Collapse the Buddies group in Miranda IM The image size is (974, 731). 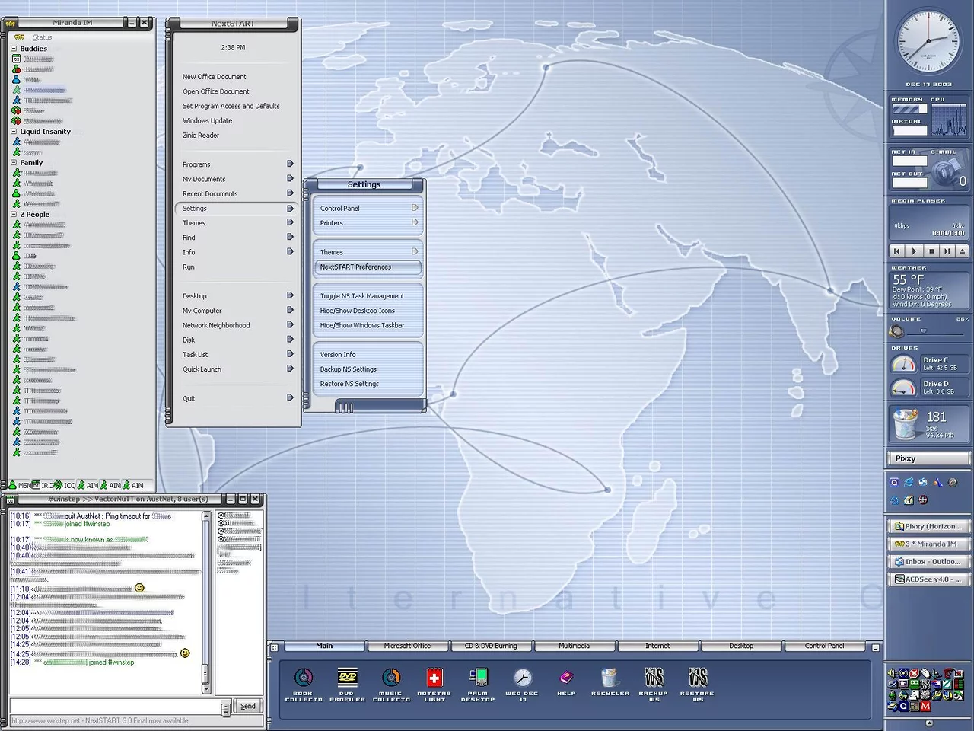[14, 49]
